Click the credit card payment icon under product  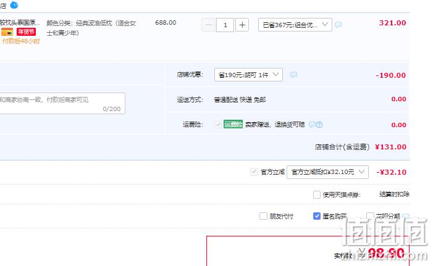(x=7, y=32)
